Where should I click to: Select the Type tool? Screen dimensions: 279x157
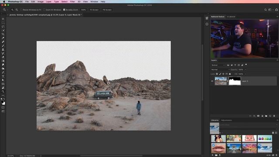coord(3,76)
